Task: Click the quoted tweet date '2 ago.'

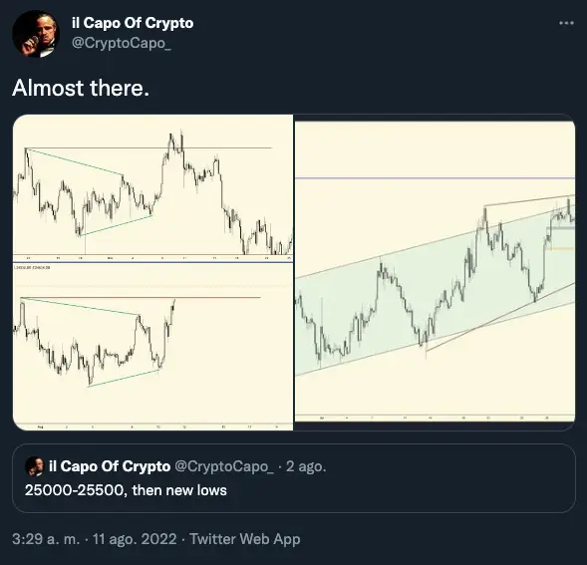Action: click(x=306, y=466)
